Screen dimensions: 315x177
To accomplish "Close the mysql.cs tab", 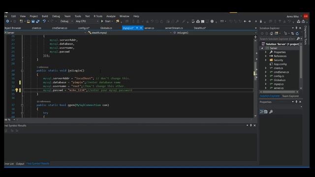I will click(x=141, y=28).
